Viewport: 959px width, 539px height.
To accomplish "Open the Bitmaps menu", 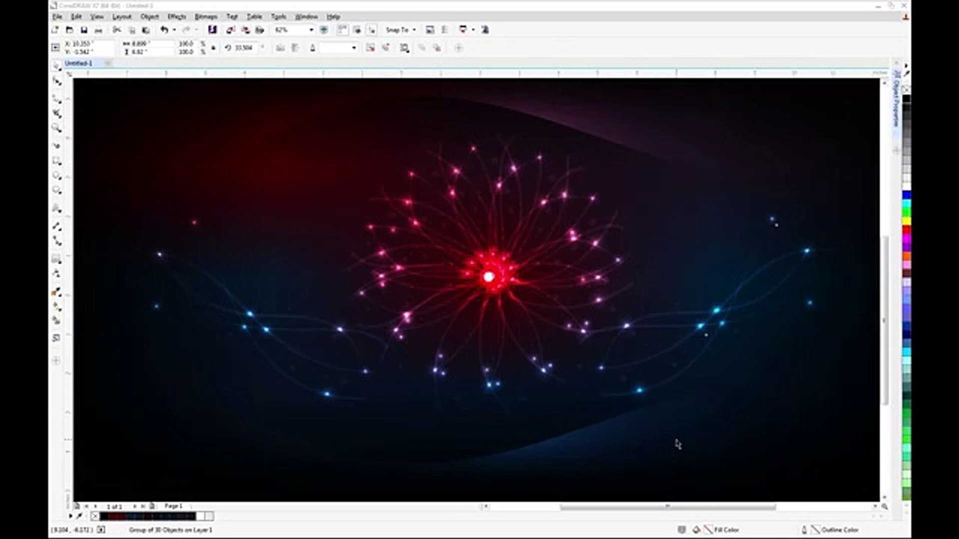I will point(206,16).
